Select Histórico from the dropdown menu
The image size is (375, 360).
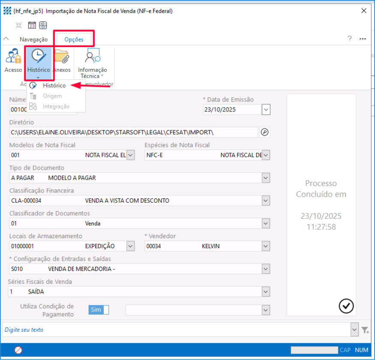[x=54, y=86]
